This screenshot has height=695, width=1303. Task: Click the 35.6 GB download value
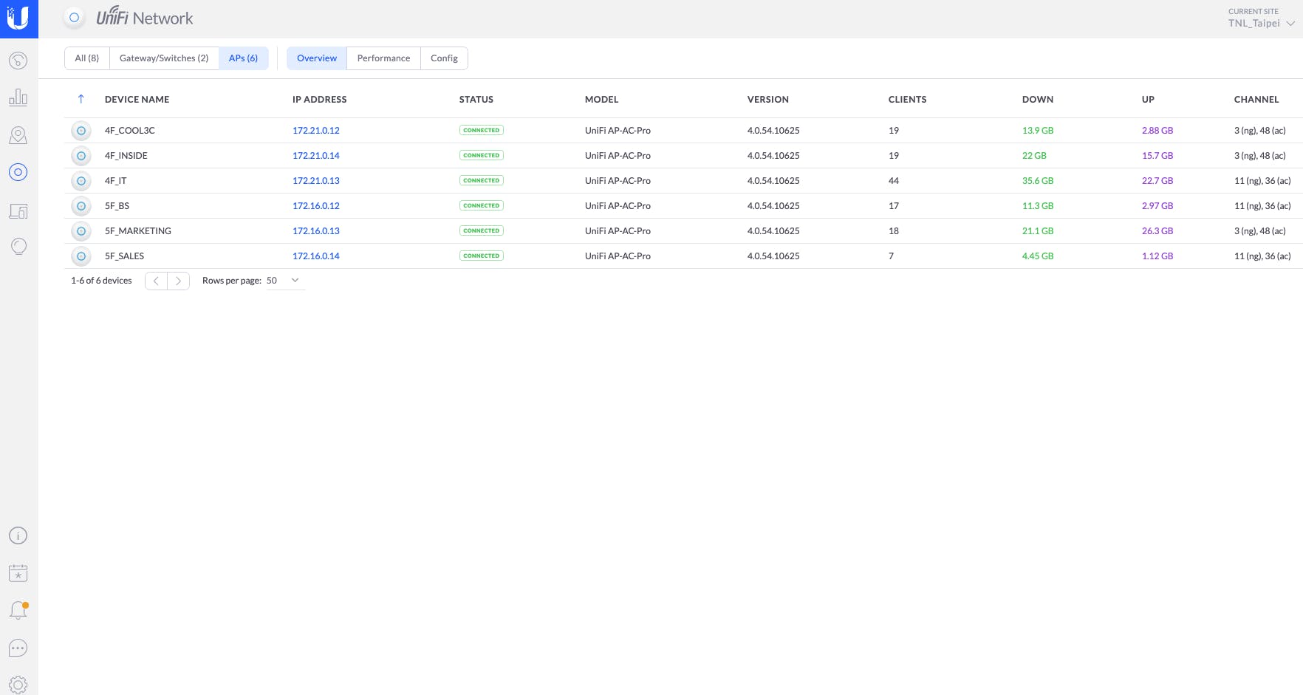coord(1038,181)
